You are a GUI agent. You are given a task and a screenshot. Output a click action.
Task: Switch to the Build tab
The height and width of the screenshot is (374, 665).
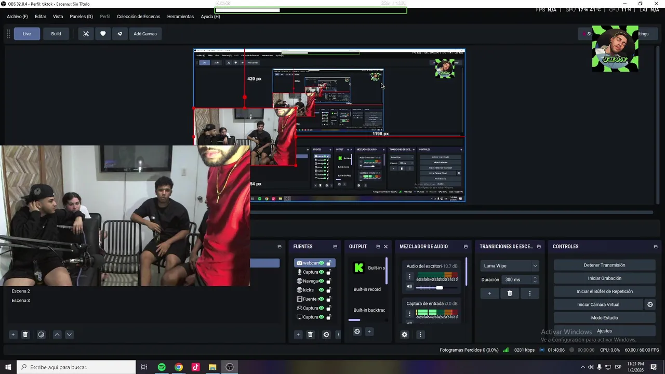pos(56,34)
